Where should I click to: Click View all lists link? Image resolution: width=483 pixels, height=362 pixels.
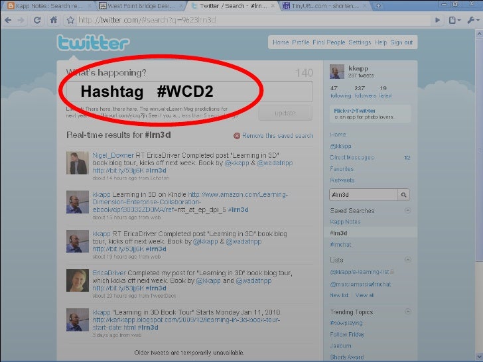click(364, 295)
